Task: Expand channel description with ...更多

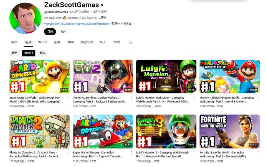Action: [103, 18]
